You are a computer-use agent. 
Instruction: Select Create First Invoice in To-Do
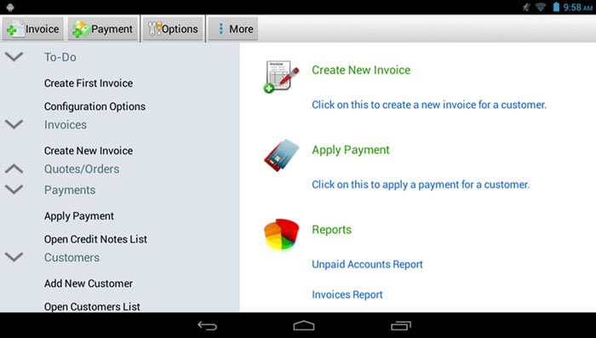coord(89,83)
